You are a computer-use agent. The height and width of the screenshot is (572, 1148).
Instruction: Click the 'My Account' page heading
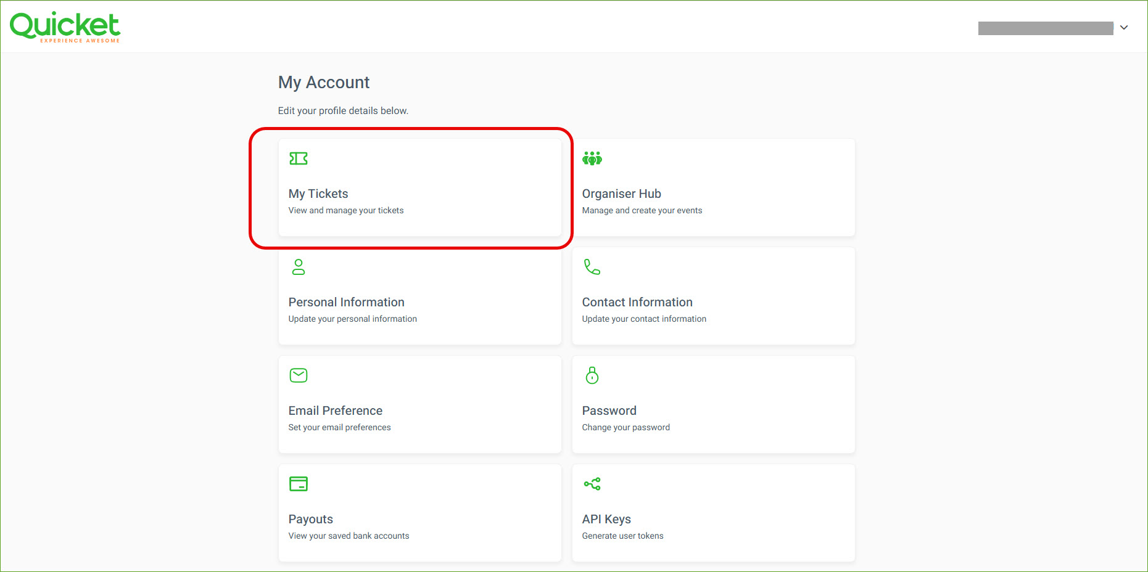point(324,83)
